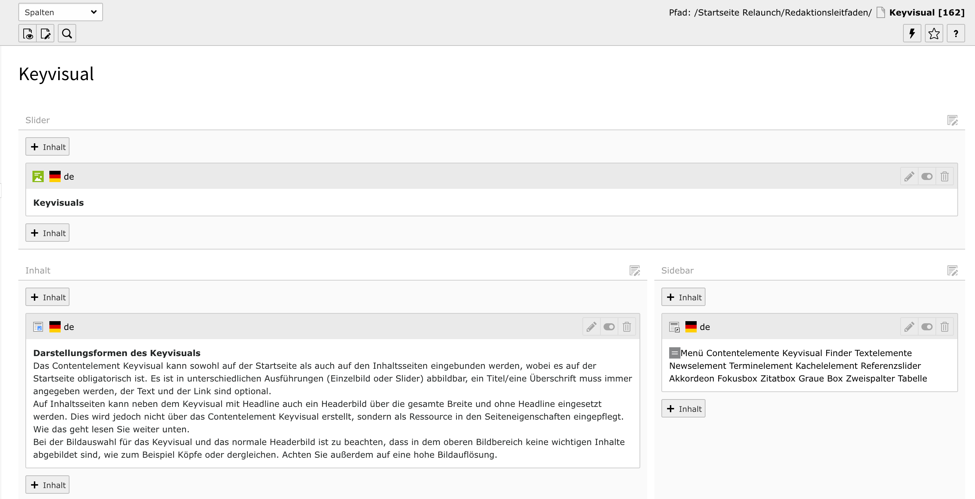Click Keyvisual [162] page path label
Image resolution: width=975 pixels, height=499 pixels.
(x=927, y=12)
